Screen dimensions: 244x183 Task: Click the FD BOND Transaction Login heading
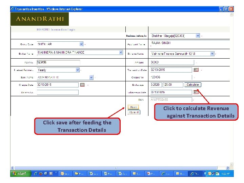pos(56,29)
